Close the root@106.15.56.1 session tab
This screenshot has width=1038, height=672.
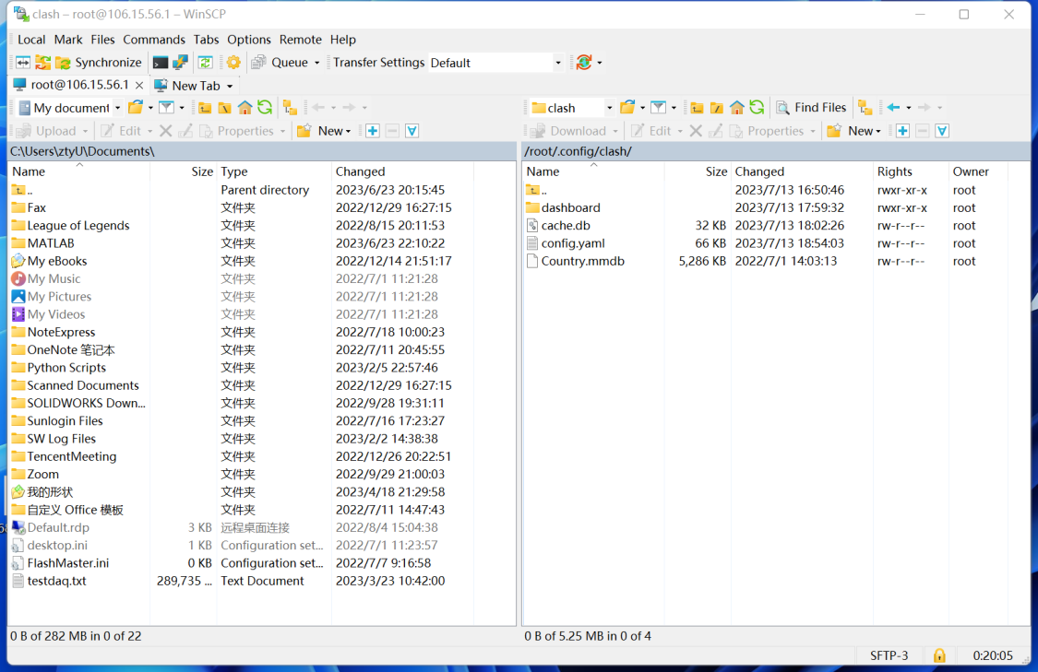(139, 86)
